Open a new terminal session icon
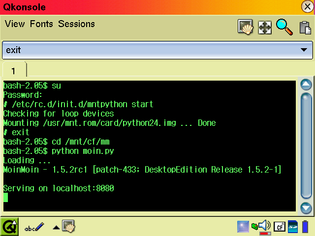 (245, 27)
